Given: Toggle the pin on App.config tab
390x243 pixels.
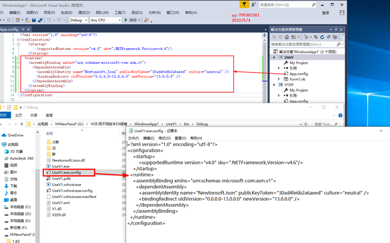Looking at the screenshot, I should [23, 29].
